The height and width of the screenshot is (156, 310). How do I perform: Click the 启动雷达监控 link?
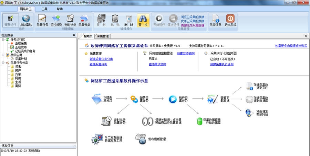[x=157, y=64]
